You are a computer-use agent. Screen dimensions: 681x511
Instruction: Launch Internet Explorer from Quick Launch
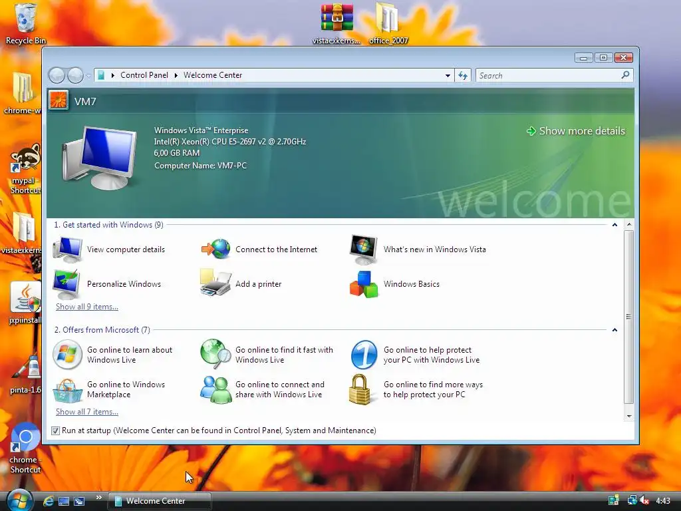[x=49, y=501]
